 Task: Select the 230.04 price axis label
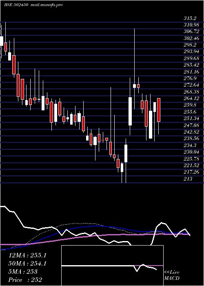coord(191,152)
